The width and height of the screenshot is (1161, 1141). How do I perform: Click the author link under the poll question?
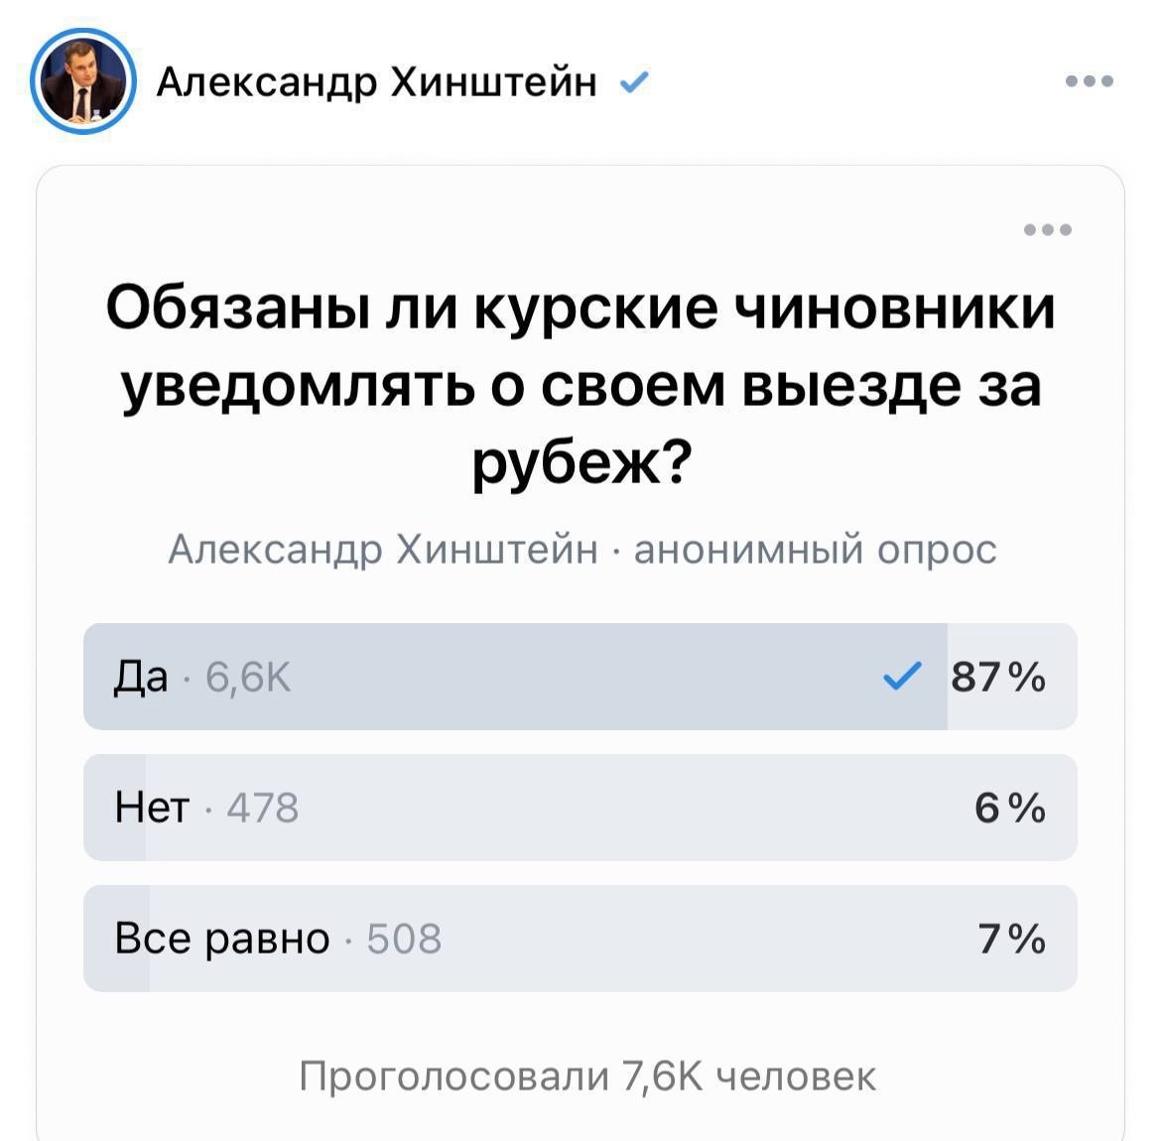[384, 548]
